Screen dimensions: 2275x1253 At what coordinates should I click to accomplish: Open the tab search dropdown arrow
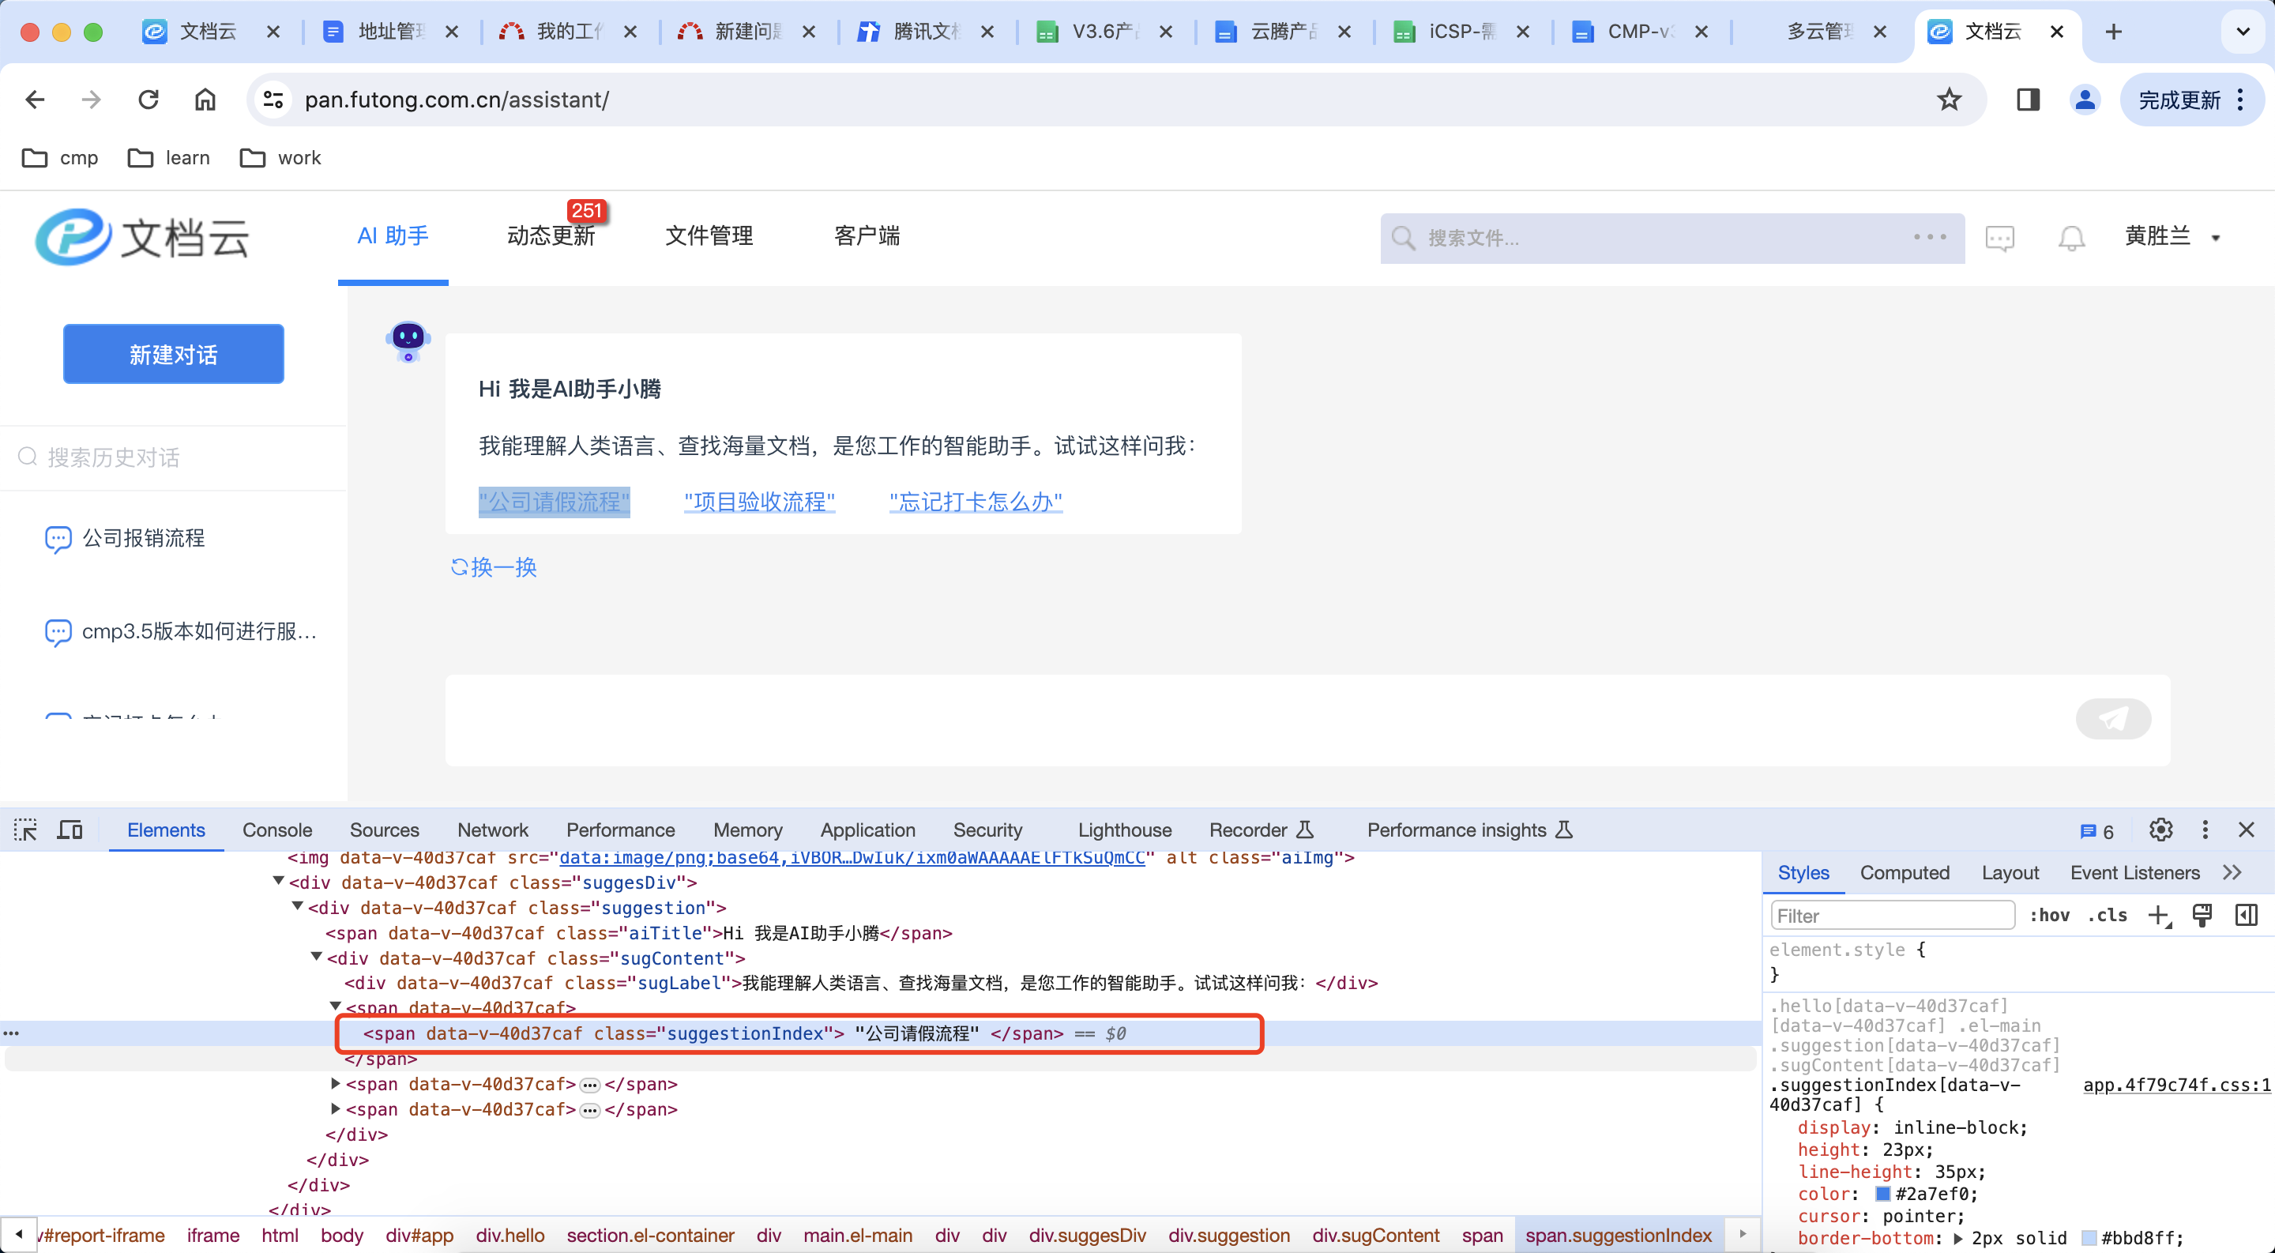pyautogui.click(x=2243, y=32)
